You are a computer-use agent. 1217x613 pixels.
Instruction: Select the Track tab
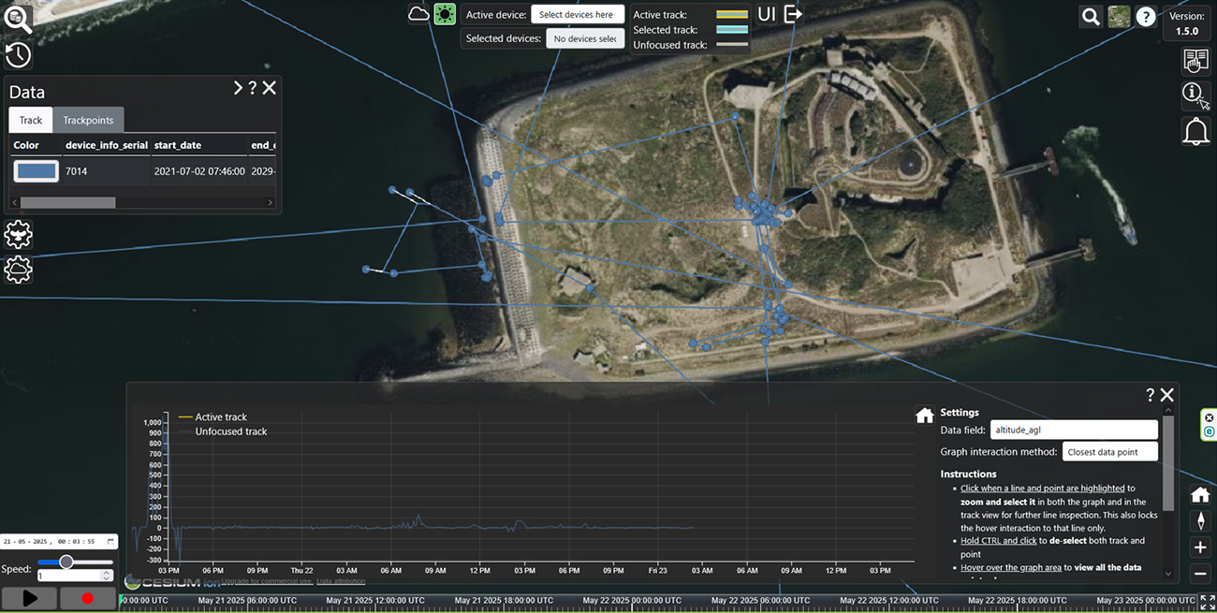31,120
